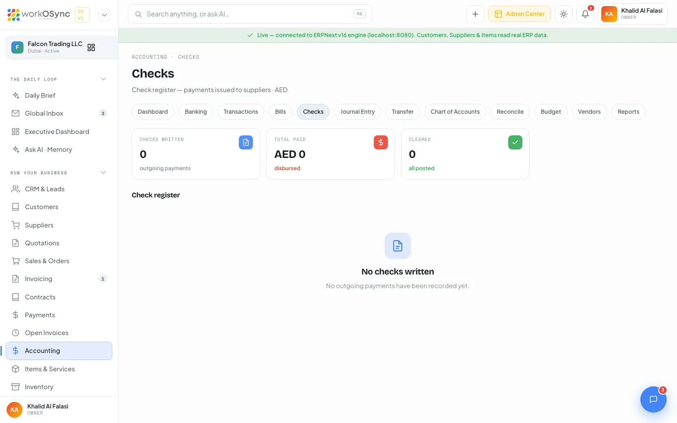
Task: Open Contracts in the sidebar
Action: 59,297
